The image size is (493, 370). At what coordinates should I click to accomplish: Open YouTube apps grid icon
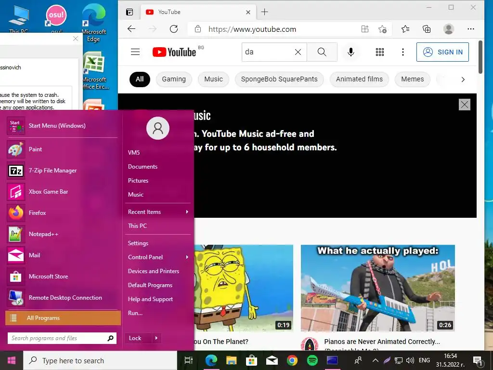click(380, 52)
